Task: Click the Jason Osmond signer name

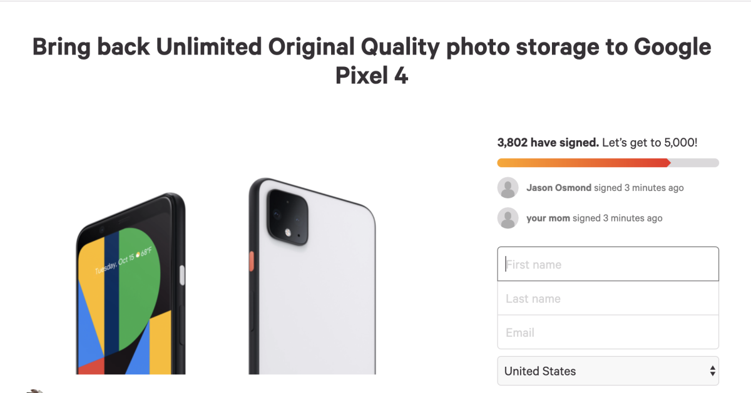Action: point(558,188)
